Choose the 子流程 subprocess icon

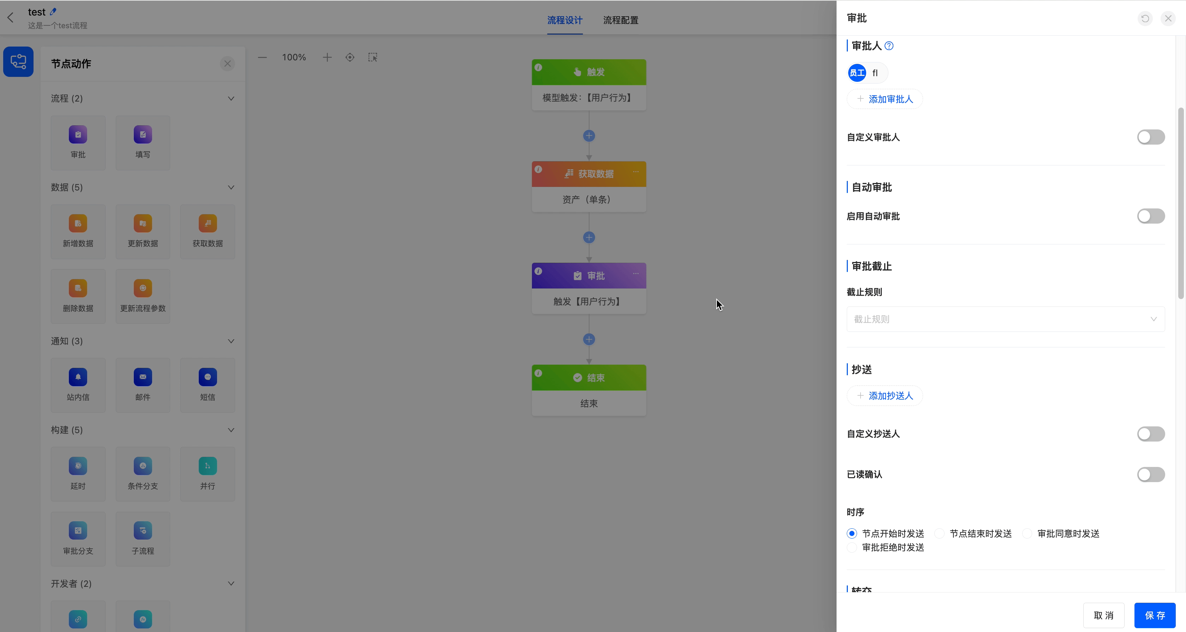point(143,531)
